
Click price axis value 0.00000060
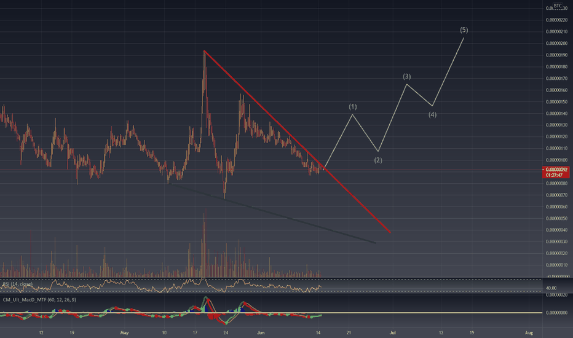(x=556, y=207)
